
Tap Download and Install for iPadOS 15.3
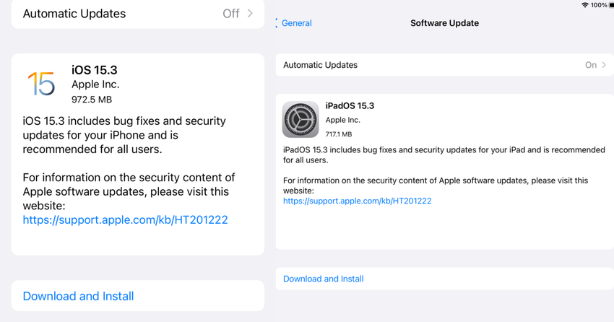[323, 279]
